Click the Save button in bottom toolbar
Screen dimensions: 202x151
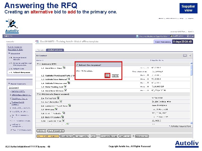93,136
